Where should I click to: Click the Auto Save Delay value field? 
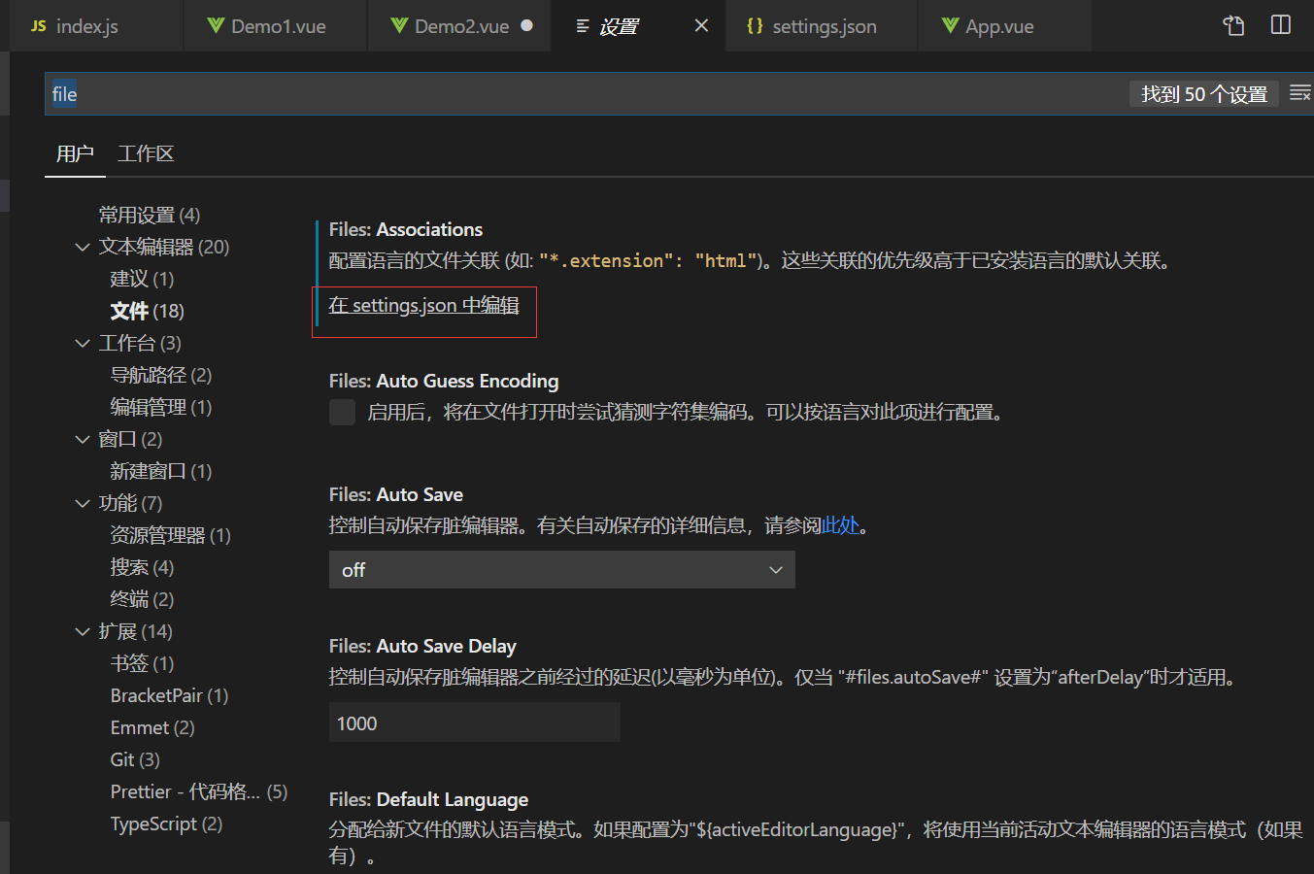tap(474, 723)
